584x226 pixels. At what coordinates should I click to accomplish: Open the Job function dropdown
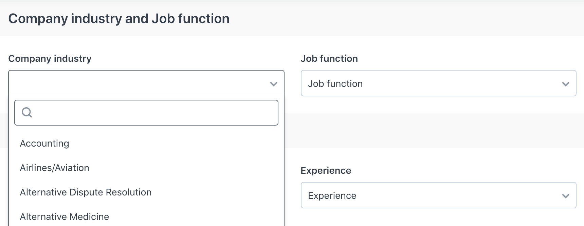(438, 83)
